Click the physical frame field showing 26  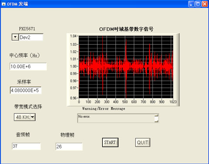click(69, 147)
